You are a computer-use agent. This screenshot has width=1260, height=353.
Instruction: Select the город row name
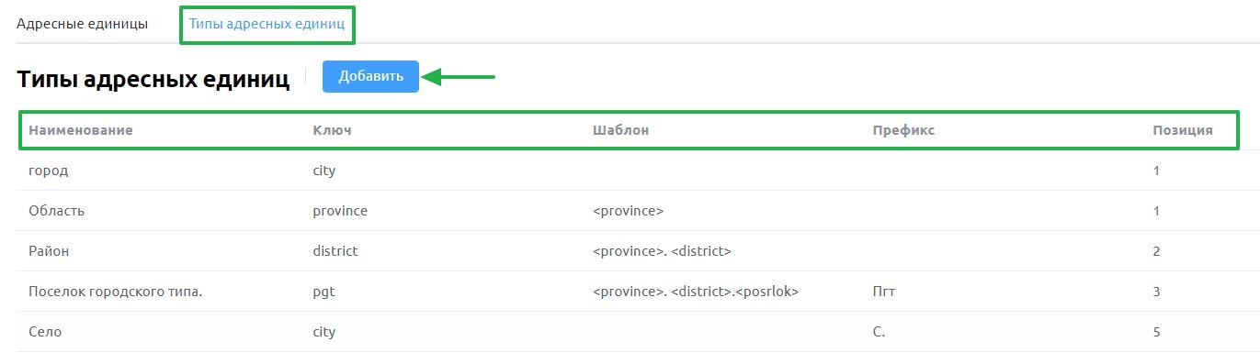click(49, 171)
